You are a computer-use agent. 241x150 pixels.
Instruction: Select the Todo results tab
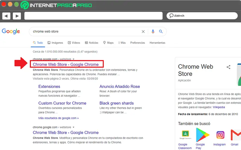38,43
